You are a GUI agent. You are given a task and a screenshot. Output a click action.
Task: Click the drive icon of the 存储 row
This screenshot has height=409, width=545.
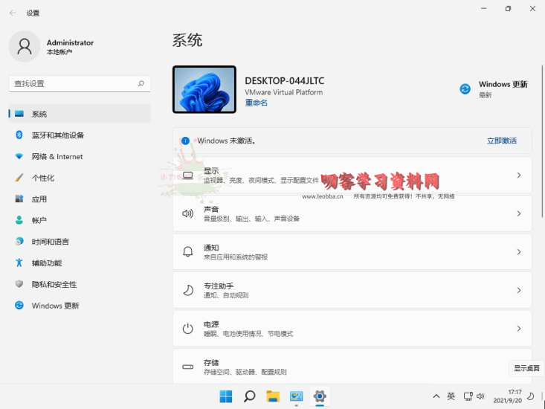coord(187,367)
